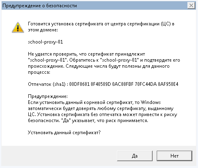This screenshot has height=168, width=198.
Task: Click the 'Отпечаток (sha1)' label
Action: (x=47, y=84)
